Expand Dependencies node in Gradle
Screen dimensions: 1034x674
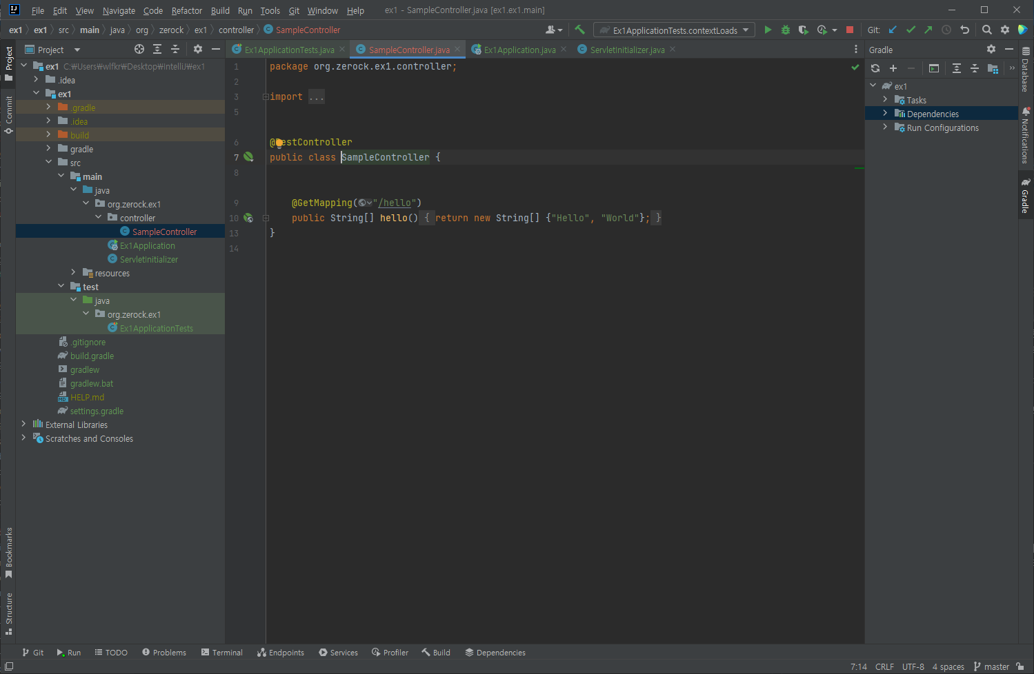click(x=885, y=113)
